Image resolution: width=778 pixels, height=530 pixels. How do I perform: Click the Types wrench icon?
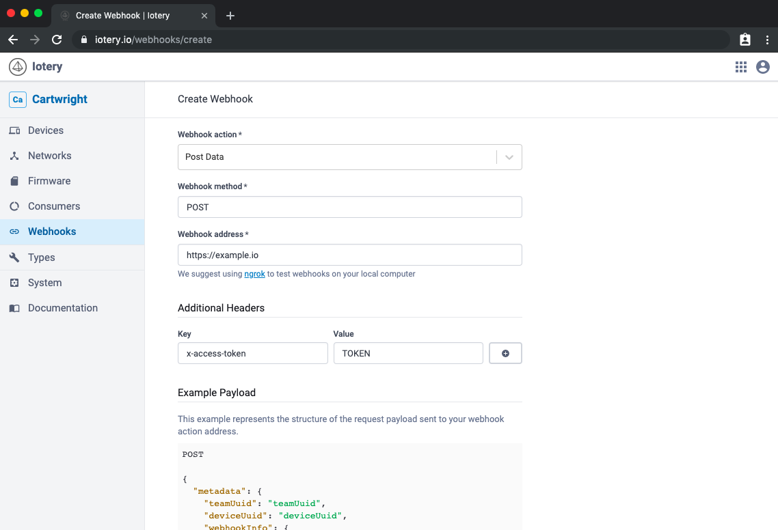tap(14, 257)
